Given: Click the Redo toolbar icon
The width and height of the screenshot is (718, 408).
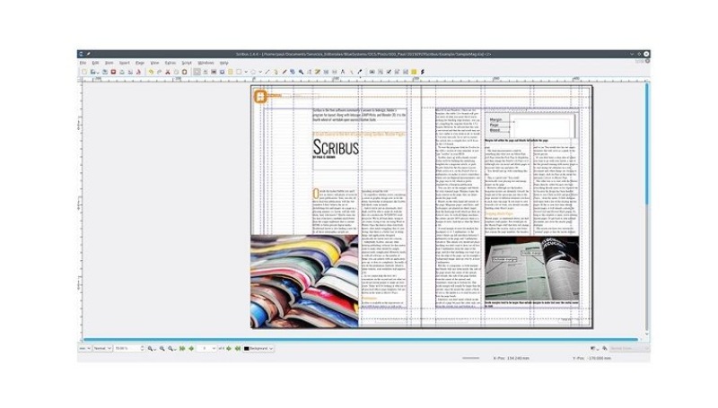Looking at the screenshot, I should click(x=160, y=72).
